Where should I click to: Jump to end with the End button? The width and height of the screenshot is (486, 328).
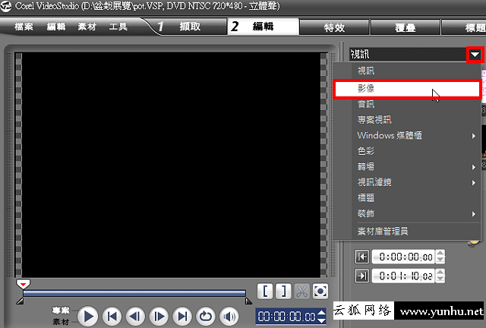[x=182, y=317]
